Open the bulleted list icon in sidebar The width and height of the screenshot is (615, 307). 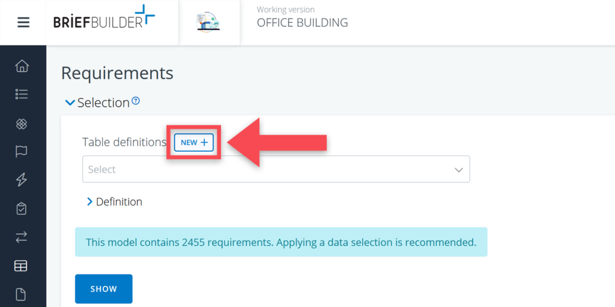(22, 94)
